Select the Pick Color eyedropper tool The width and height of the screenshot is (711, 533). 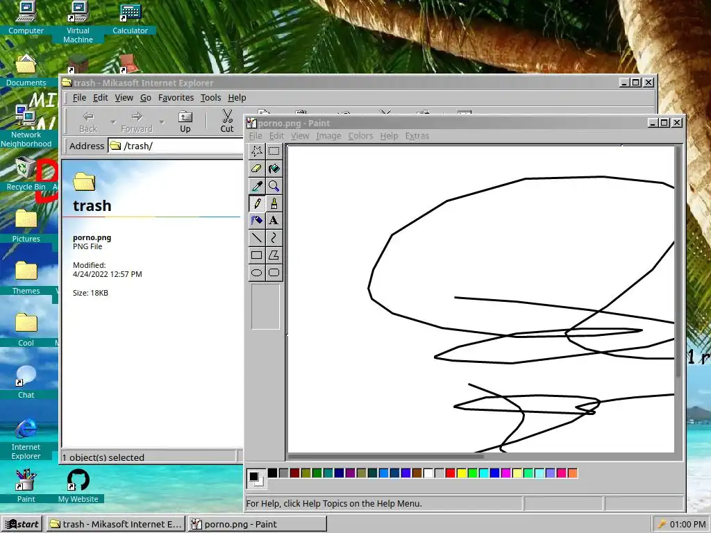(x=257, y=186)
